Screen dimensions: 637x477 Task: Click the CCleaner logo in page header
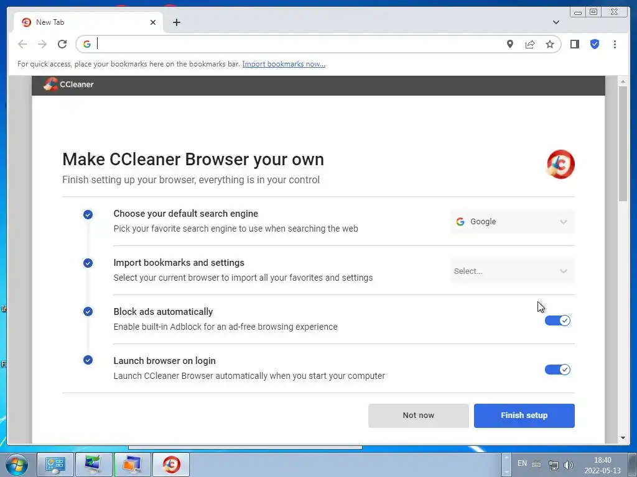pos(68,84)
